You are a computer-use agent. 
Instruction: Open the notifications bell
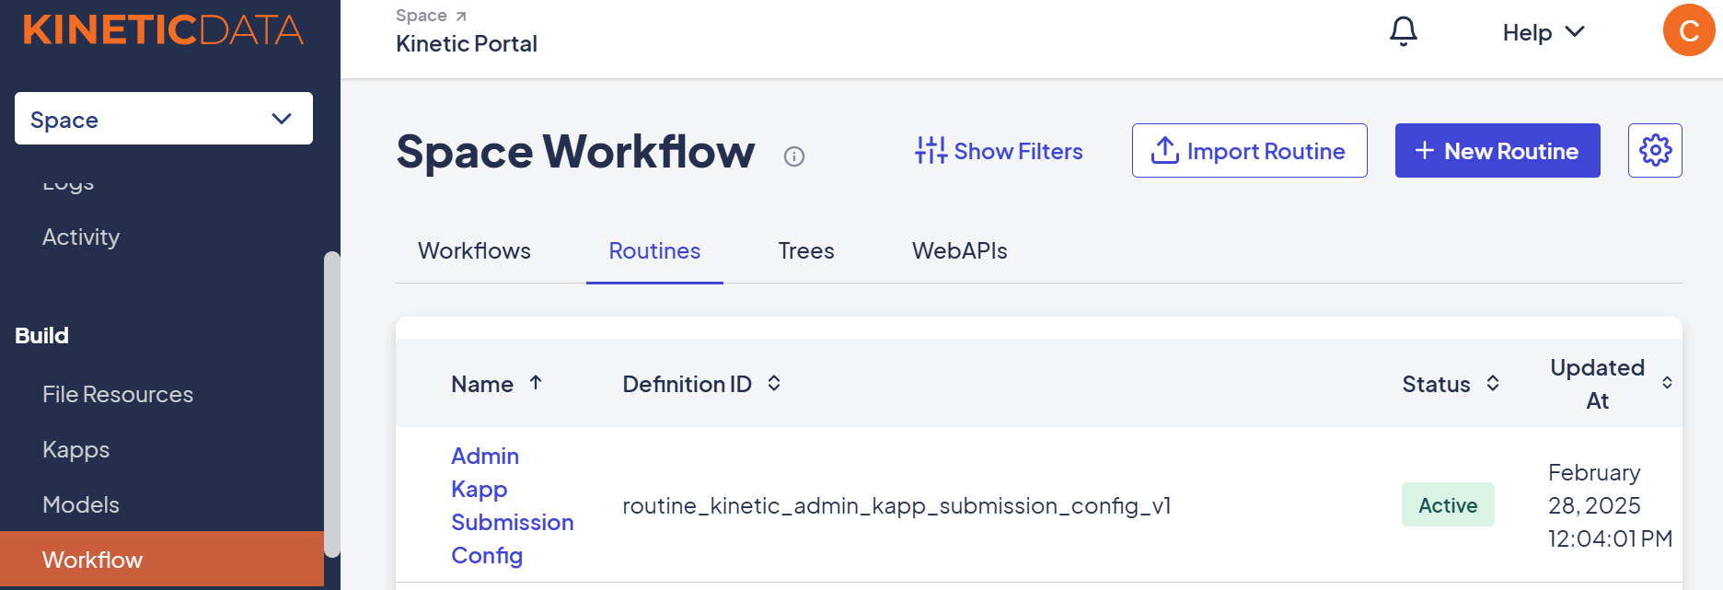1403,31
